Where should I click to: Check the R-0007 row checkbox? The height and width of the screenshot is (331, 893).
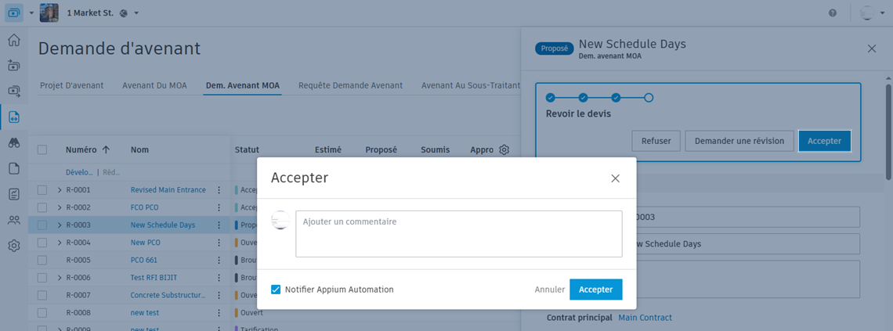click(x=42, y=296)
